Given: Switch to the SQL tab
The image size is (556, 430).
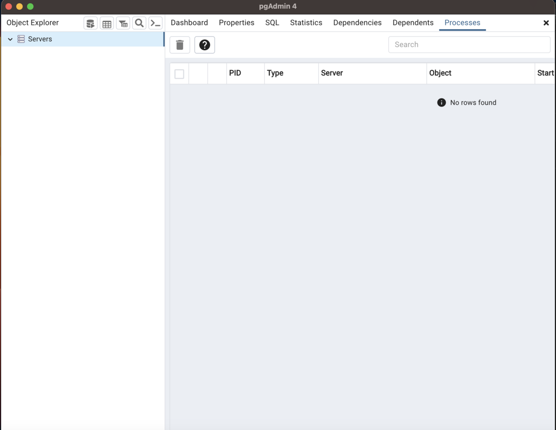Looking at the screenshot, I should [272, 23].
